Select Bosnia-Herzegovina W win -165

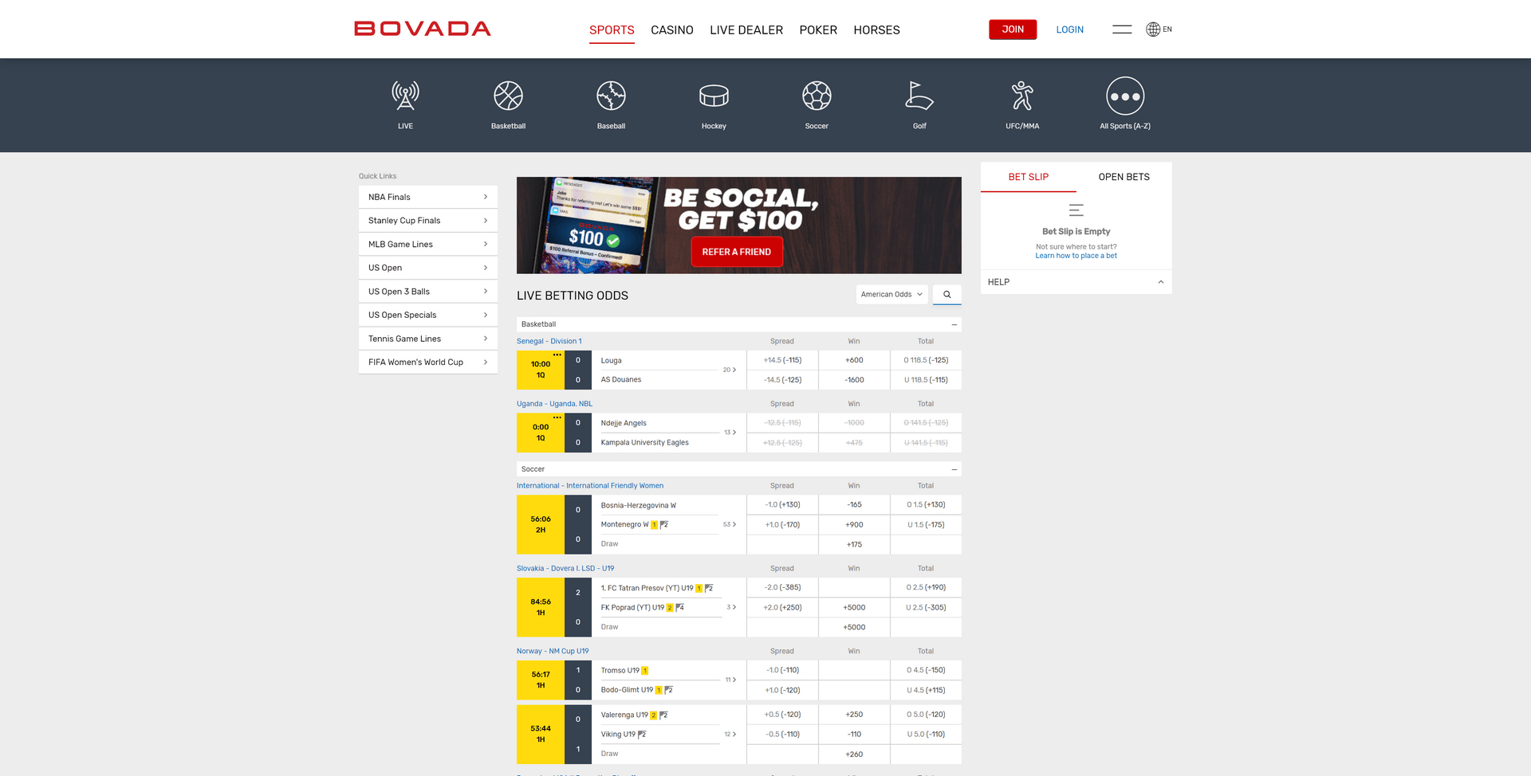[854, 504]
